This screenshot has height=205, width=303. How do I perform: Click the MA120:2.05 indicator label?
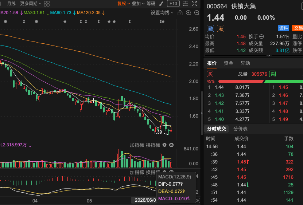[x=91, y=13]
